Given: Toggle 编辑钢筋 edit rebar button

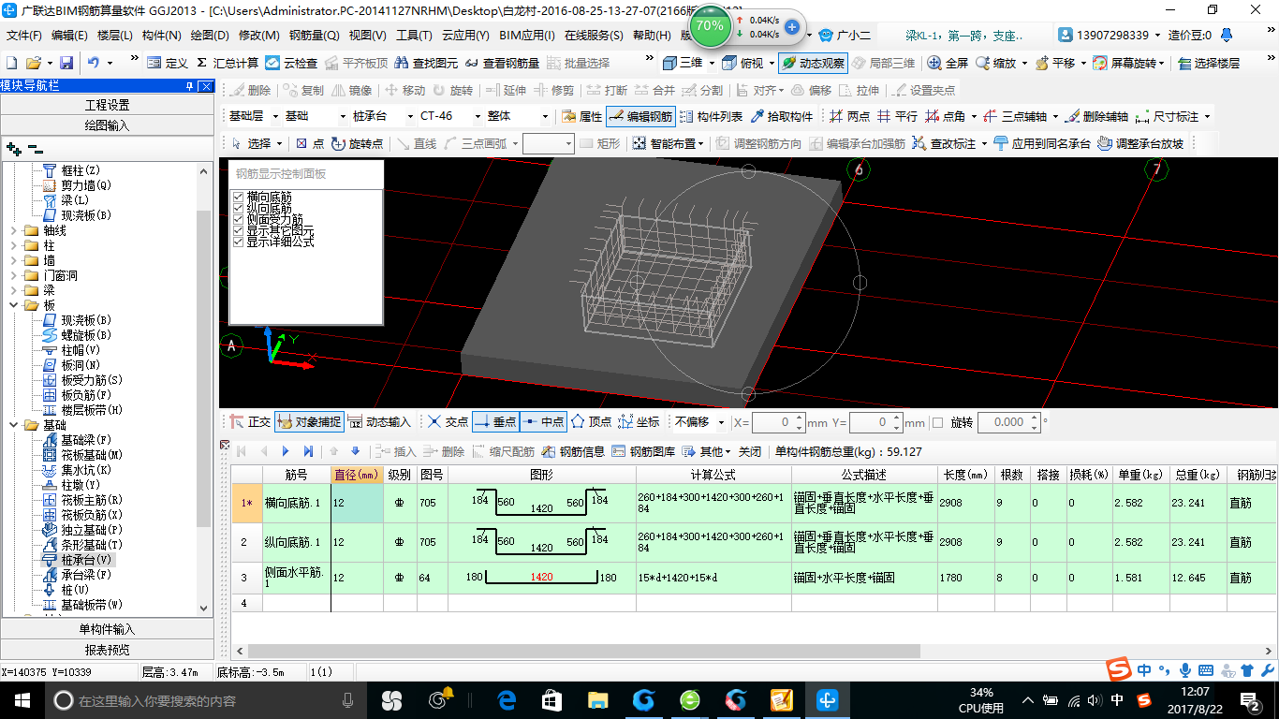Looking at the screenshot, I should coord(640,116).
